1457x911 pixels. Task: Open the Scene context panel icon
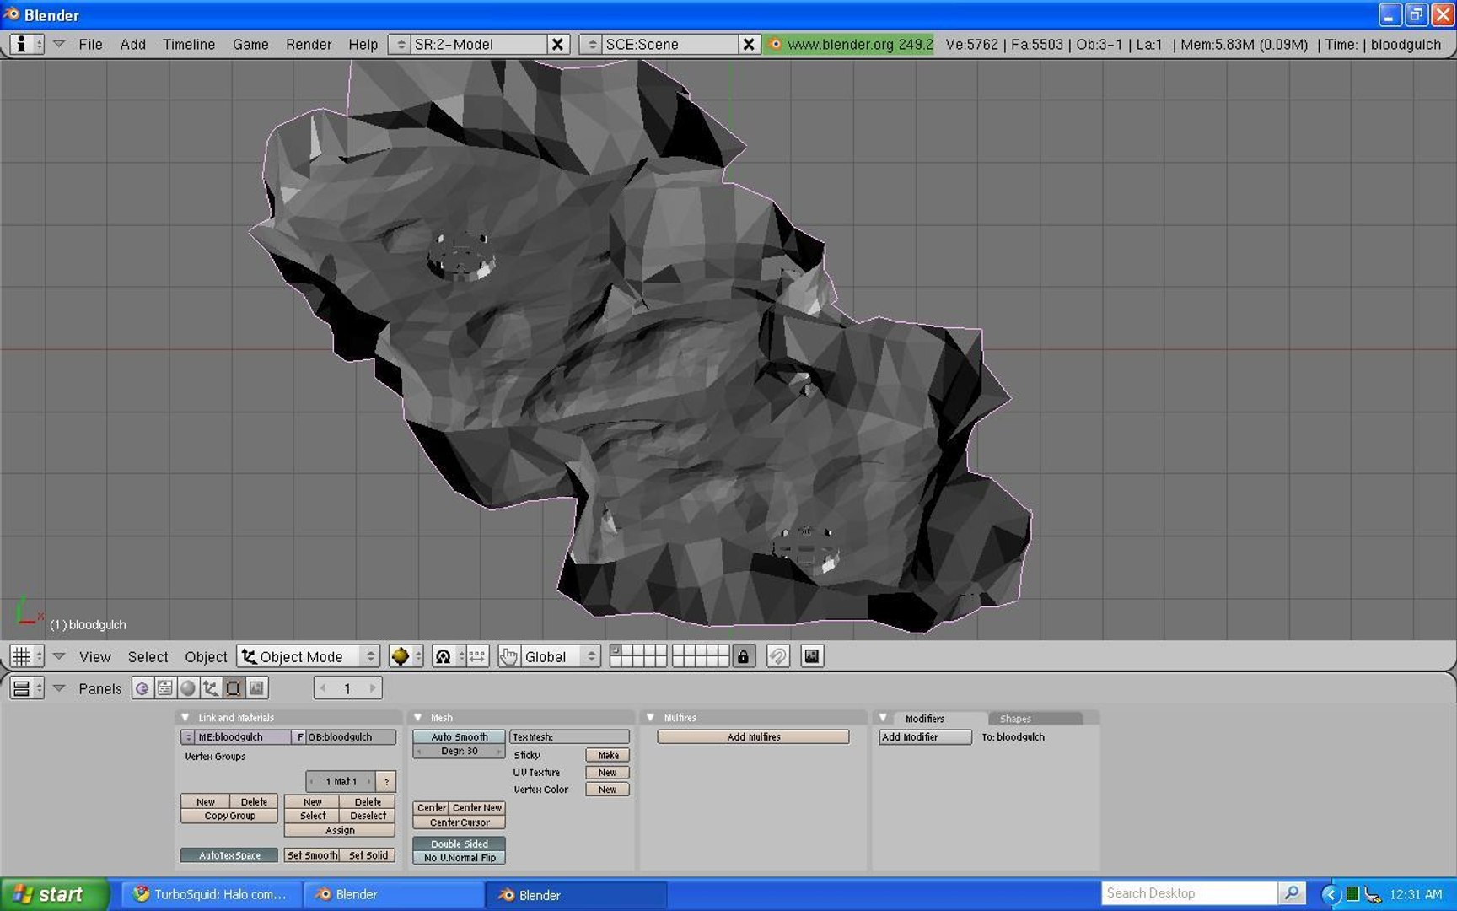tap(256, 688)
